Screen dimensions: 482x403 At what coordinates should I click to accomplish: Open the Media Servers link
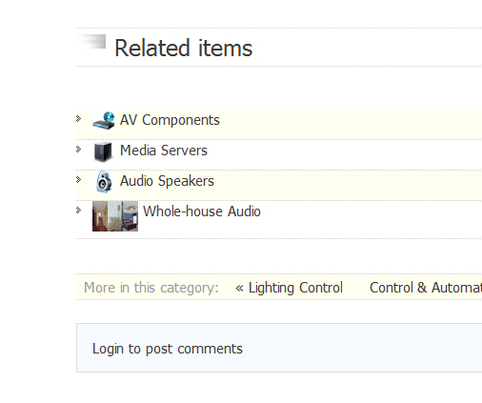click(164, 151)
